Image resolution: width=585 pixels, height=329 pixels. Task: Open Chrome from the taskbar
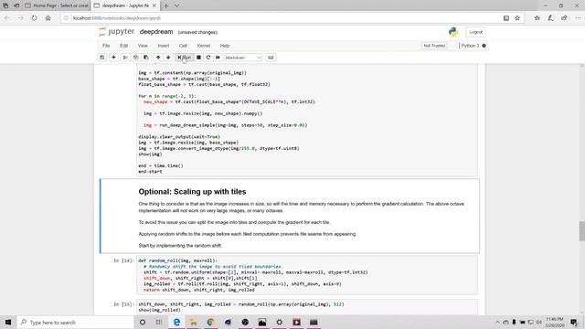click(x=210, y=322)
